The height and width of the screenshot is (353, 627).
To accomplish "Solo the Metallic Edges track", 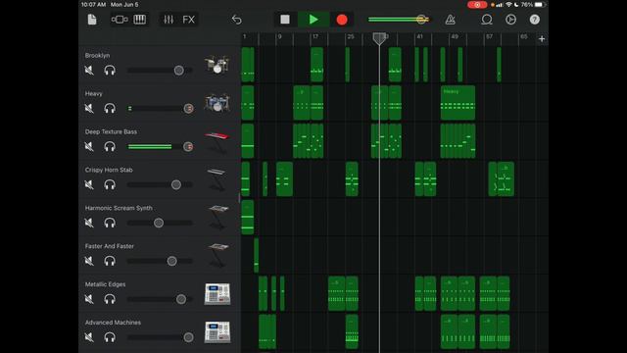I will point(110,299).
